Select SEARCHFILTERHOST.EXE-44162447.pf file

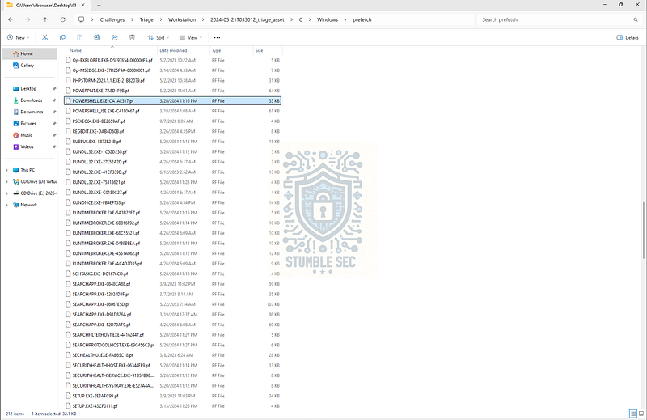pyautogui.click(x=172, y=335)
